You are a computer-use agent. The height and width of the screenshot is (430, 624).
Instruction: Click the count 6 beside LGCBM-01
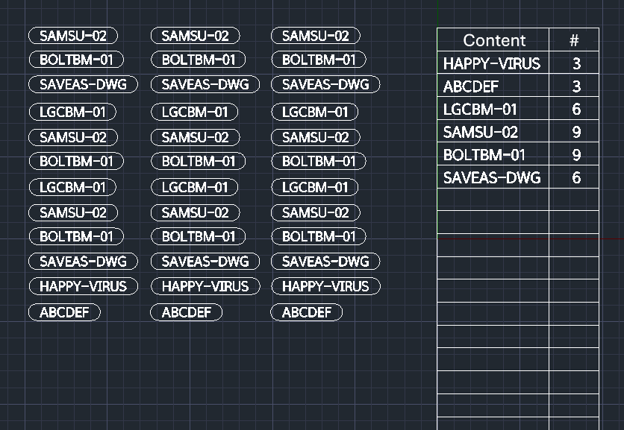click(575, 110)
